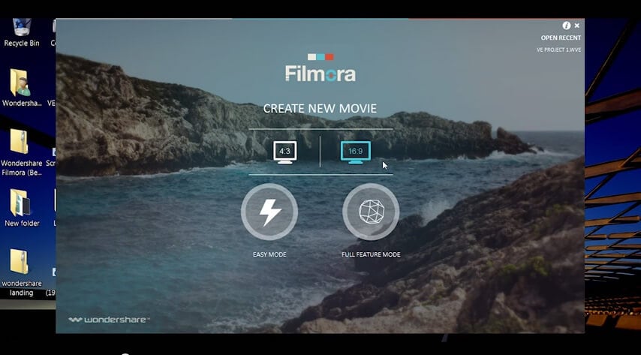Click the Filmora logo
641x355 pixels.
pyautogui.click(x=320, y=68)
